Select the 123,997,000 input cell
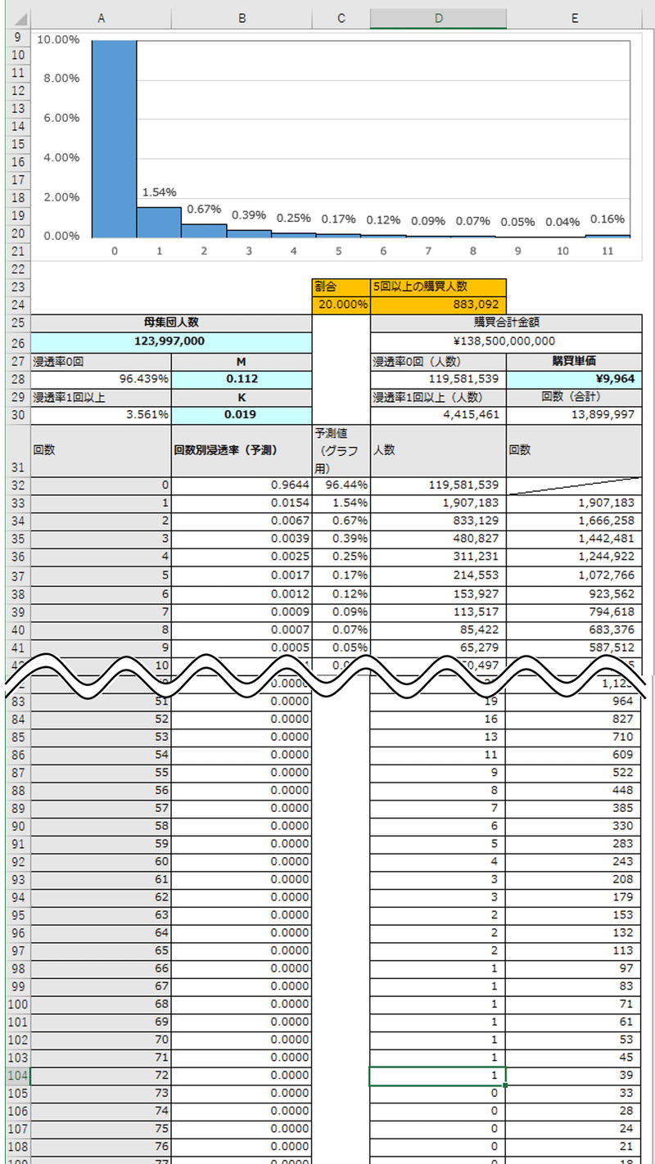 (x=170, y=341)
